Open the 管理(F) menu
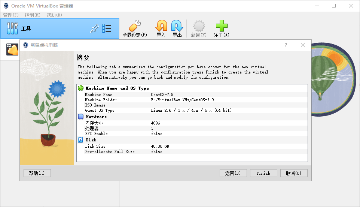This screenshot has height=207, width=360. pyautogui.click(x=11, y=15)
